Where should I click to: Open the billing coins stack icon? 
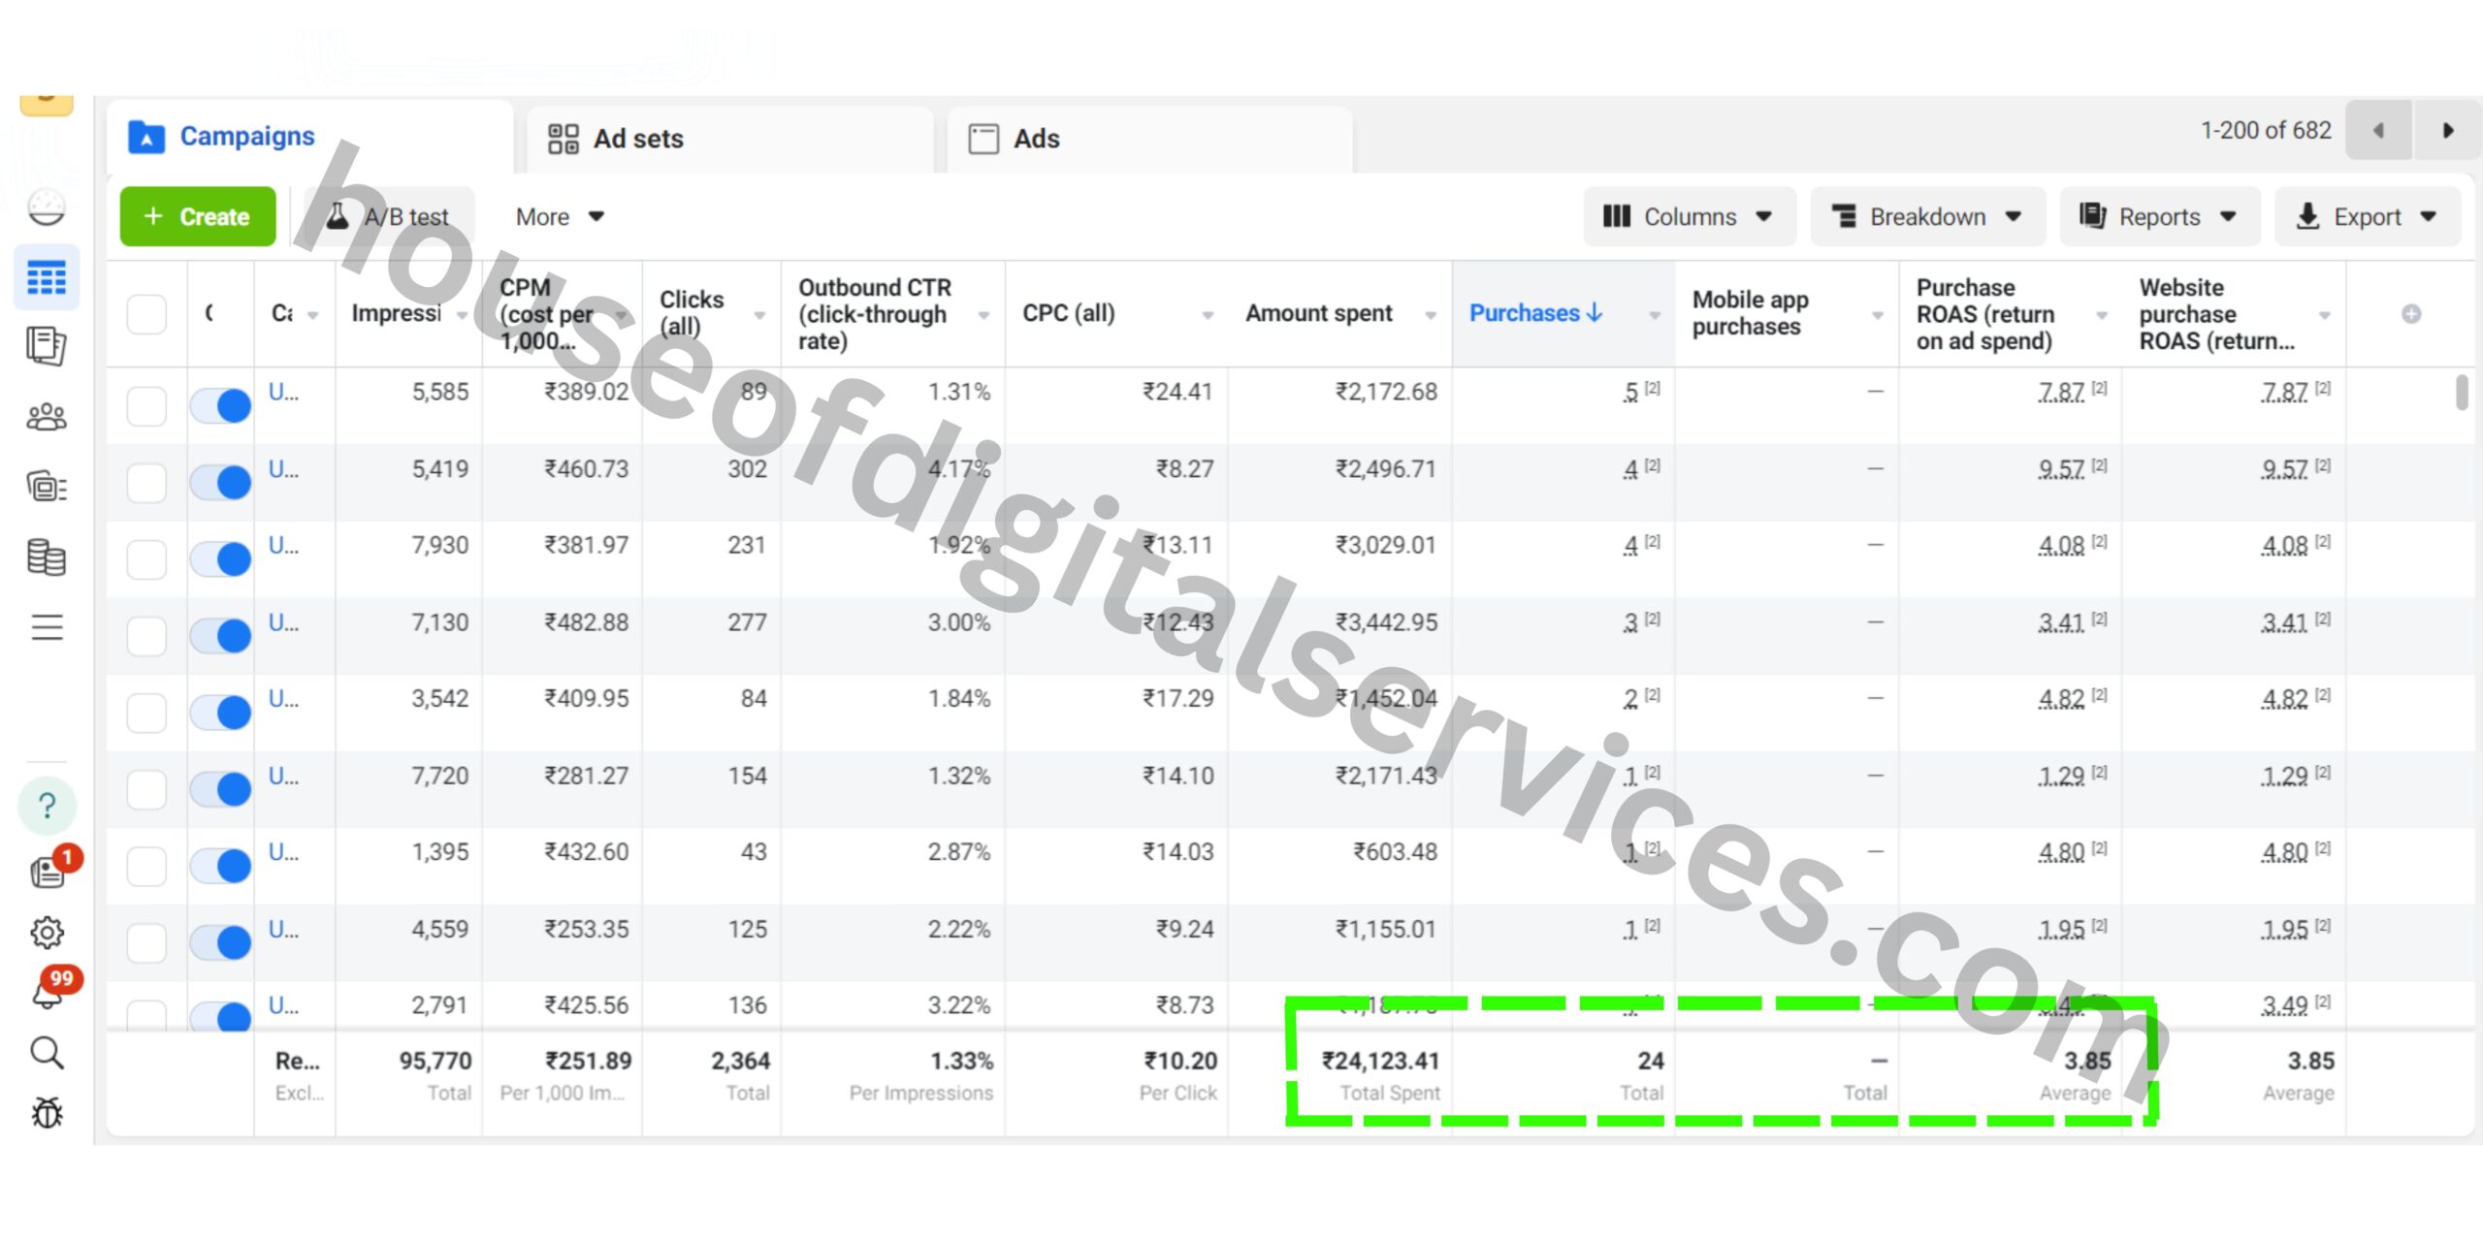pos(47,557)
